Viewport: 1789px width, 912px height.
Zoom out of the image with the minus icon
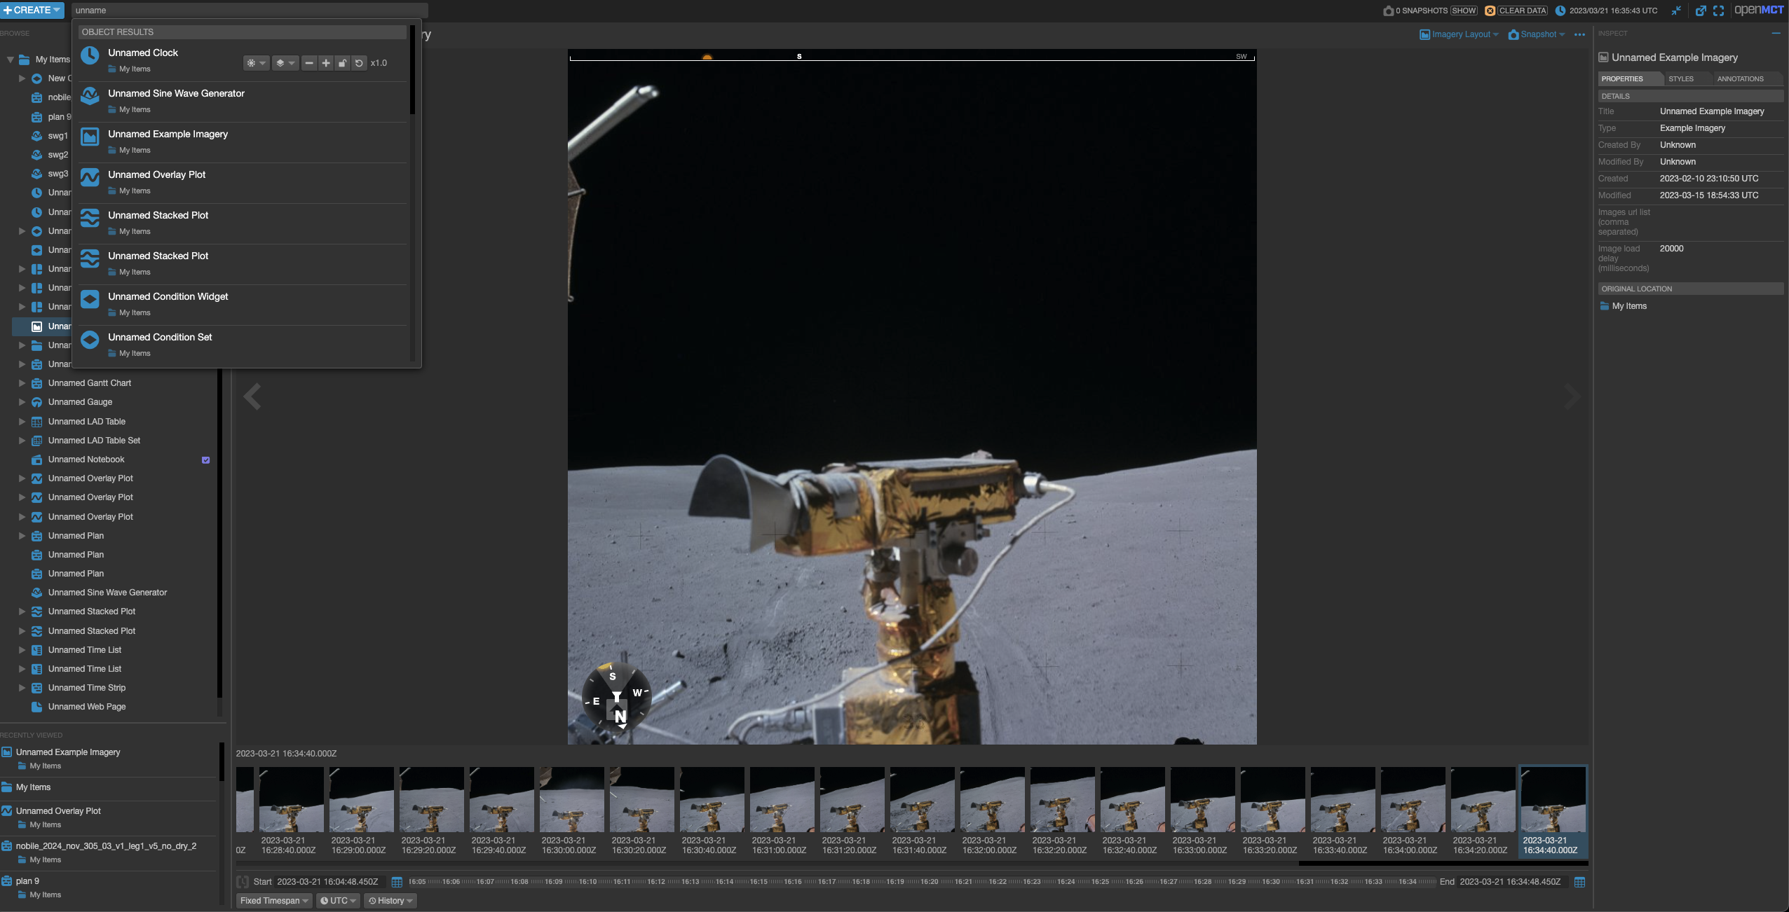point(309,63)
